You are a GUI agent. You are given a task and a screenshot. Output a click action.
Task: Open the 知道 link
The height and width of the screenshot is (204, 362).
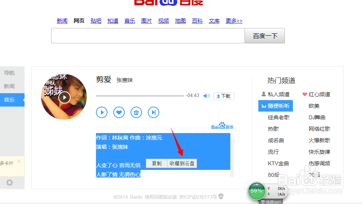click(112, 21)
